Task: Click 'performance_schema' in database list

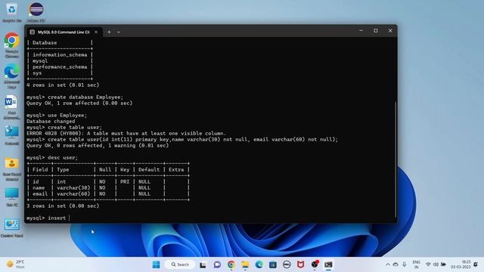Action: [60, 66]
